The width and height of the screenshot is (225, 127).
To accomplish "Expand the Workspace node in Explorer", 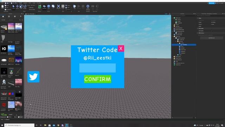I will (173, 18).
